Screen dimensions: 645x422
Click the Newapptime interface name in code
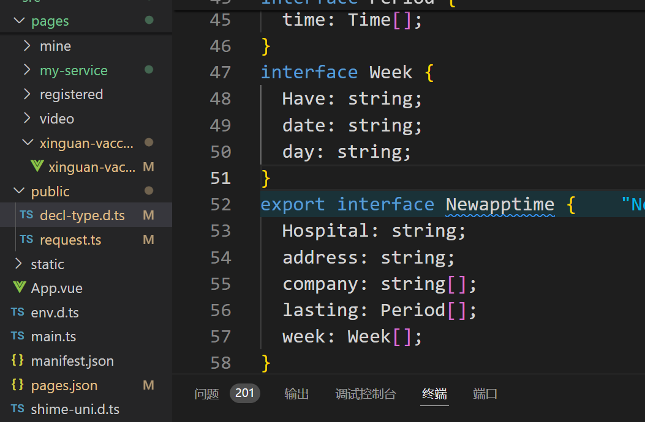point(499,204)
